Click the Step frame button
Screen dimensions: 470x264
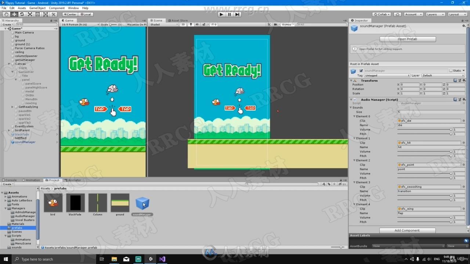point(237,14)
